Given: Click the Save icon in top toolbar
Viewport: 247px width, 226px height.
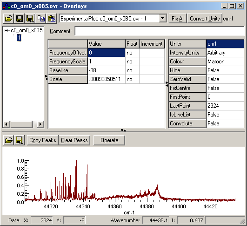Looking at the screenshot, I should coord(20,19).
